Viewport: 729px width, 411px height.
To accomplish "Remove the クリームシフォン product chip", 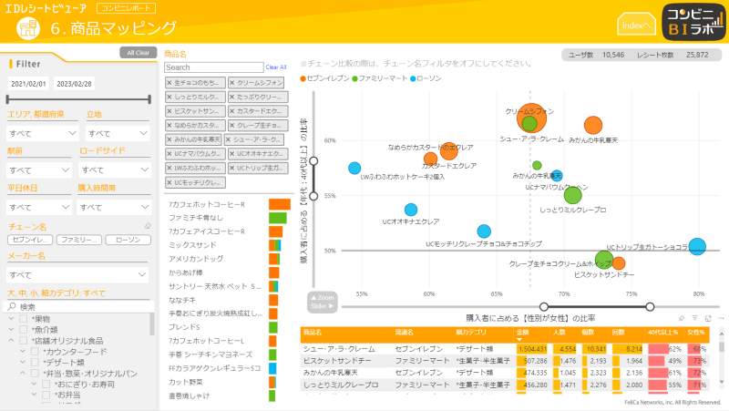I will [x=232, y=83].
